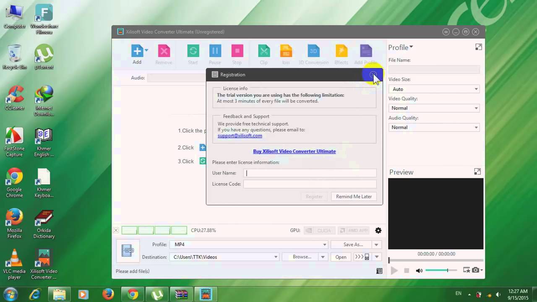Click the Add Profile toolbar icon

click(366, 51)
